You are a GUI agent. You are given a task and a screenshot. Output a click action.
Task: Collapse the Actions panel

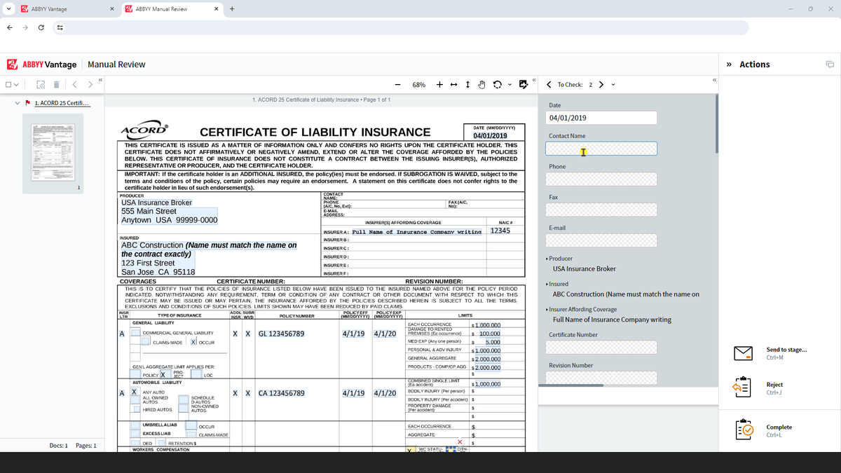click(x=730, y=64)
